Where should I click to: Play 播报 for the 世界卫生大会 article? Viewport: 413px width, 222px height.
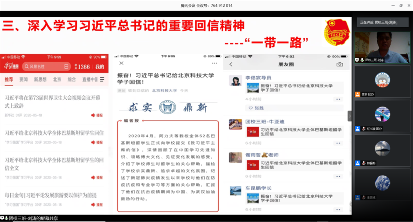97,115
